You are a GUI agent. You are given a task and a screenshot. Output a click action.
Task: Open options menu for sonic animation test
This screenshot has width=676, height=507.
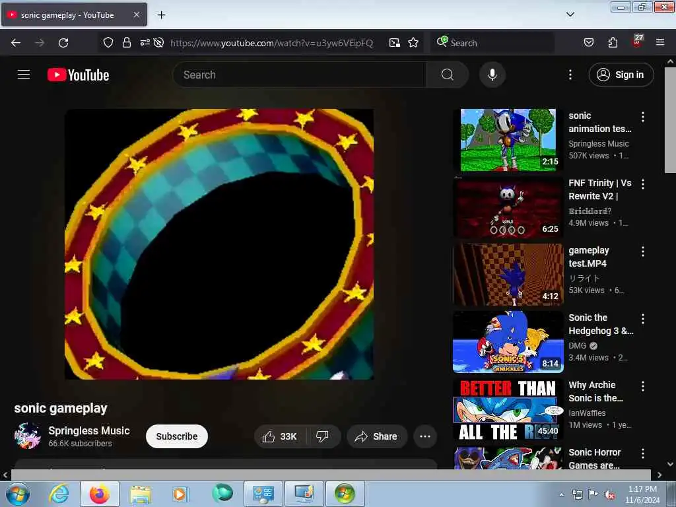pos(643,116)
